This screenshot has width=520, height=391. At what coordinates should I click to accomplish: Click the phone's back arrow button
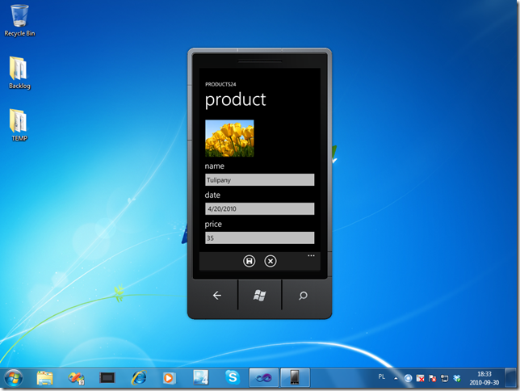(x=217, y=295)
